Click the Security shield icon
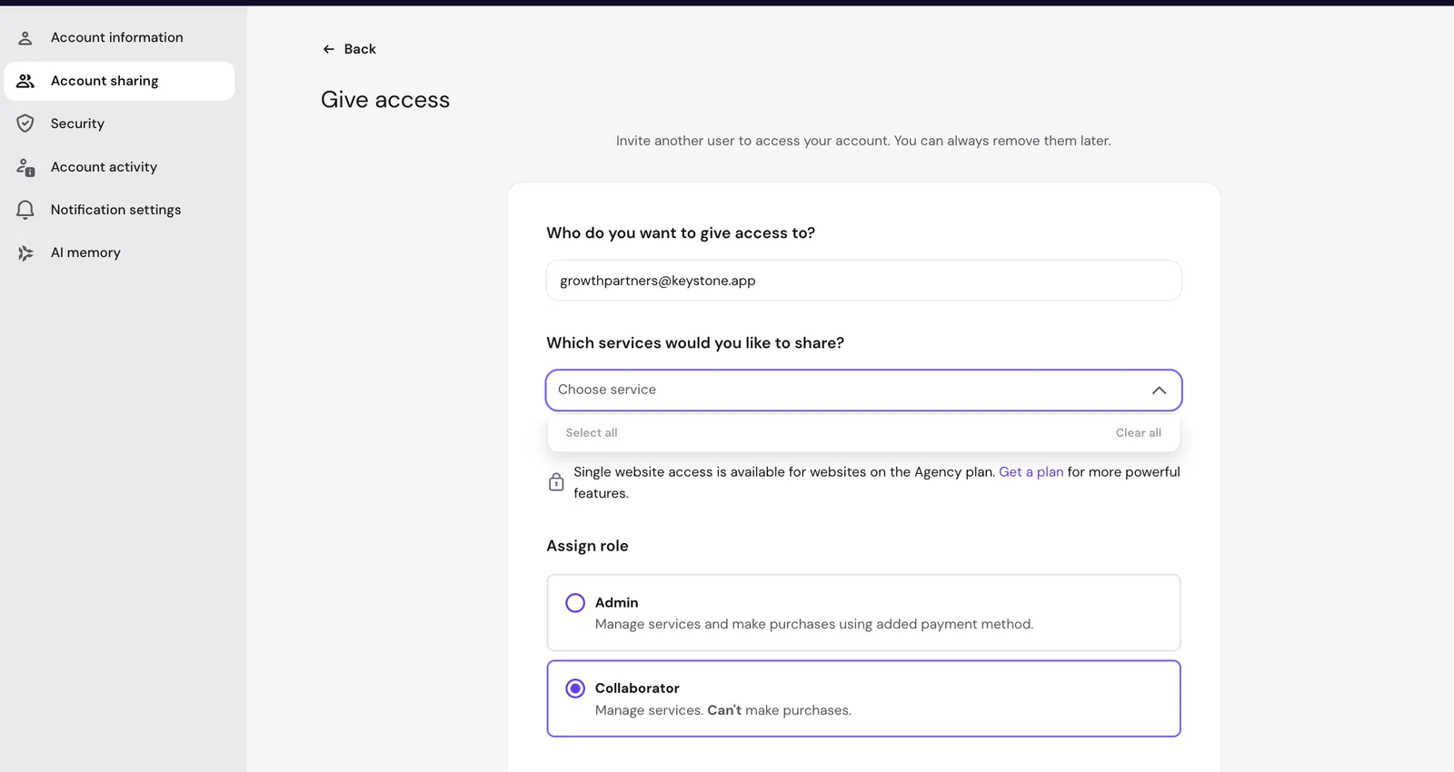The width and height of the screenshot is (1454, 772). (25, 124)
